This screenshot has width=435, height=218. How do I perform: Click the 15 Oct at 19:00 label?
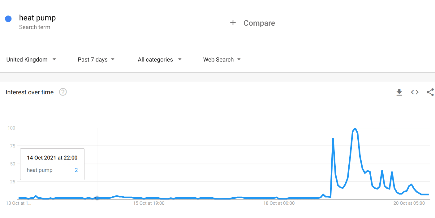point(149,203)
